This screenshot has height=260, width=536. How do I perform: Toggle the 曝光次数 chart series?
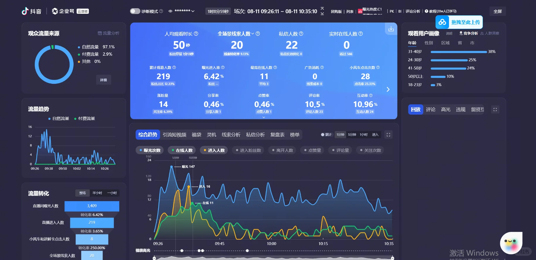click(x=150, y=150)
